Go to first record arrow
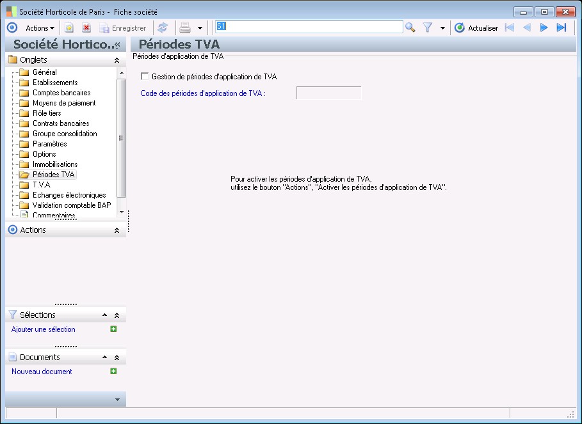 tap(510, 27)
